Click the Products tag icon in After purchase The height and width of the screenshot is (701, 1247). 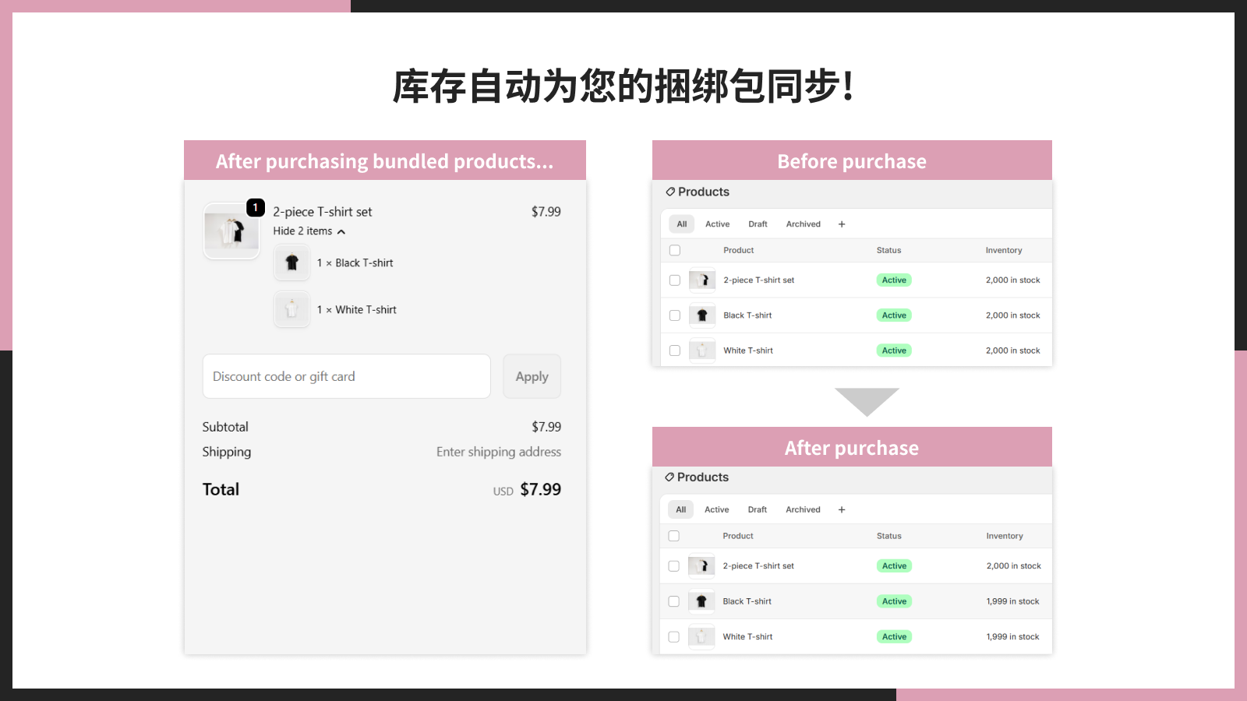pyautogui.click(x=669, y=477)
